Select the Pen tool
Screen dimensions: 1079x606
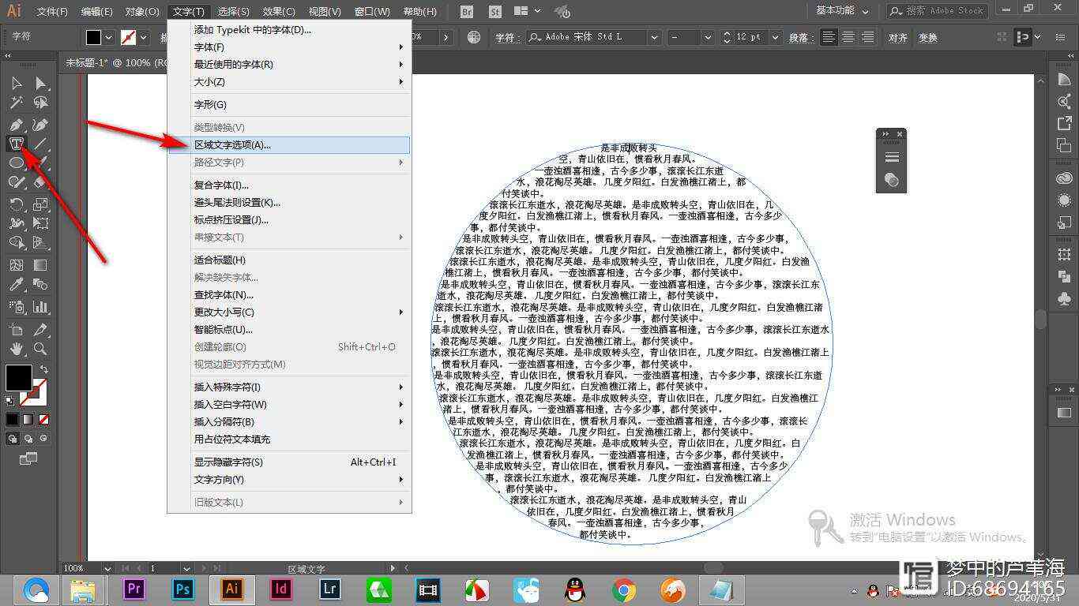coord(16,125)
